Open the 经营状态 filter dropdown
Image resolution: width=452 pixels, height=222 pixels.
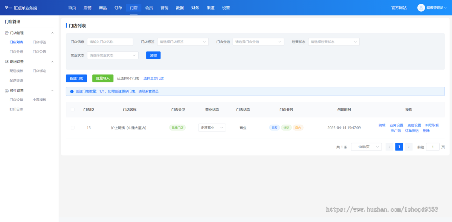click(x=334, y=42)
